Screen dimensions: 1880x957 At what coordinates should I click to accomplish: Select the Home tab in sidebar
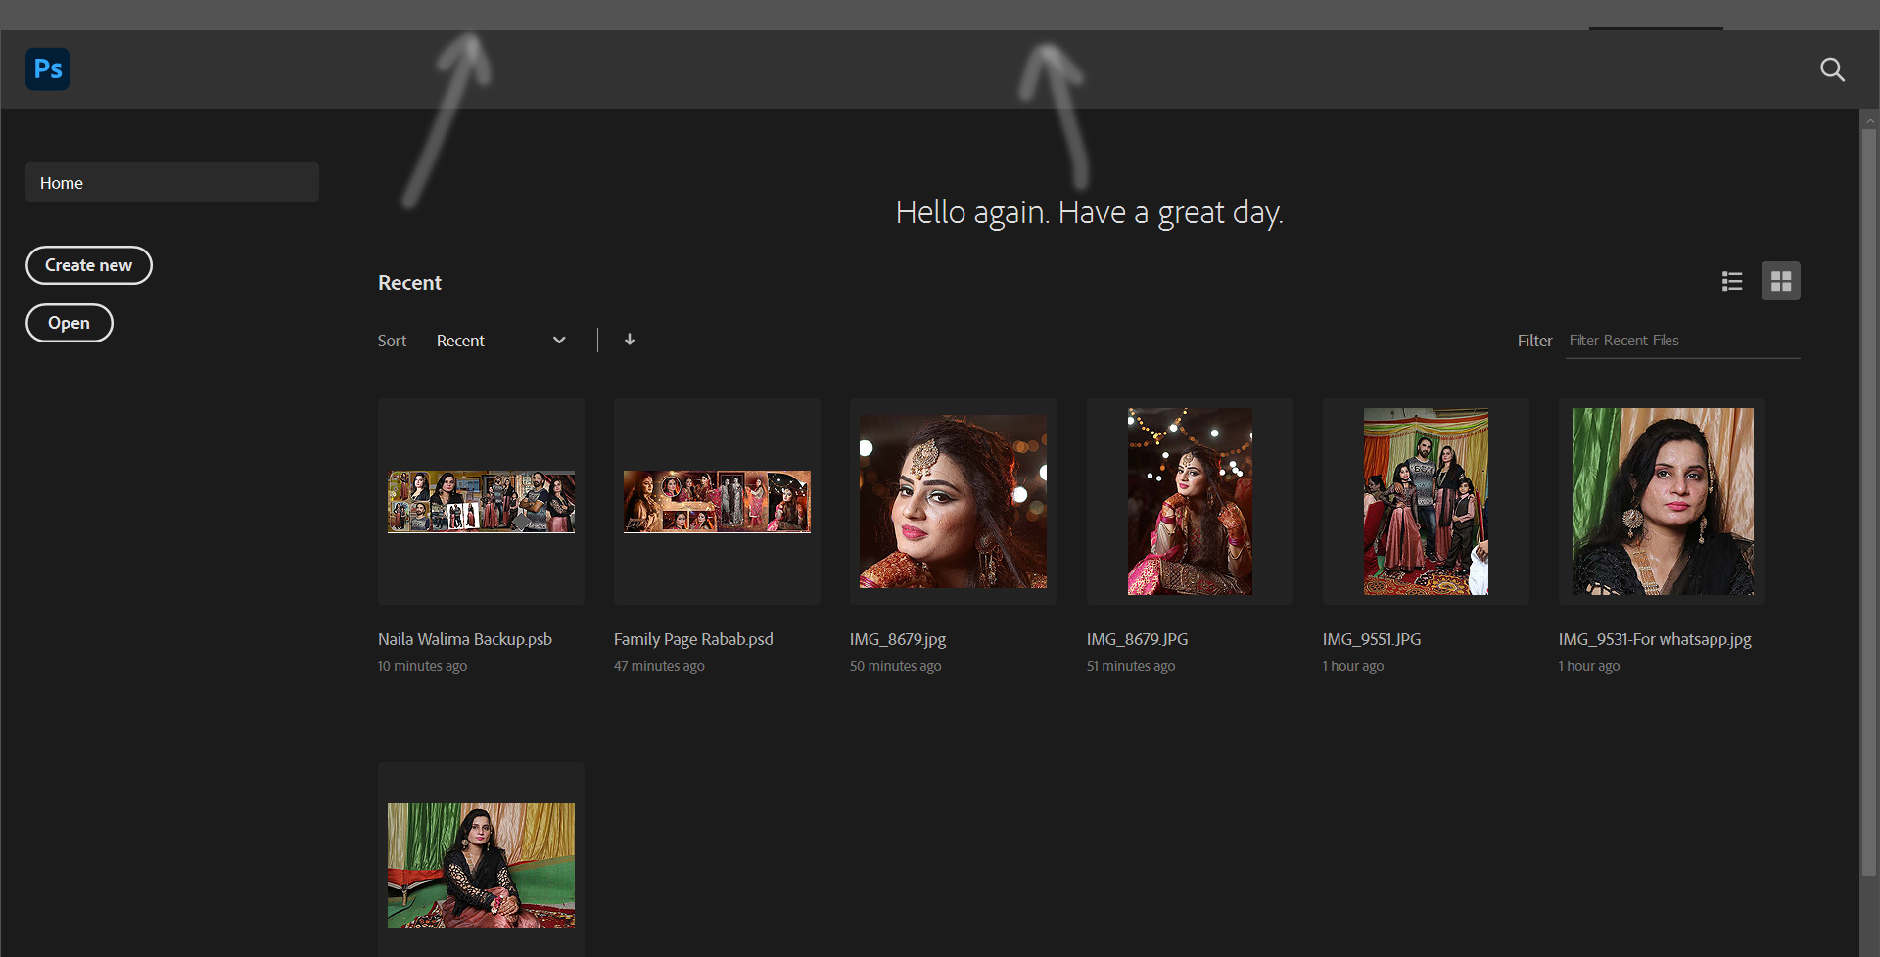coord(172,182)
